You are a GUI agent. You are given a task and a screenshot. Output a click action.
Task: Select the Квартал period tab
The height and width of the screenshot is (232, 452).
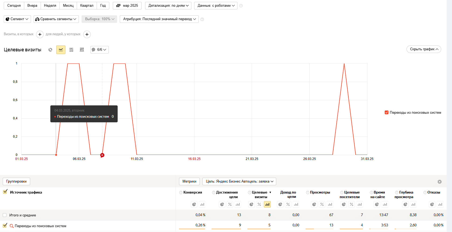[x=87, y=6]
